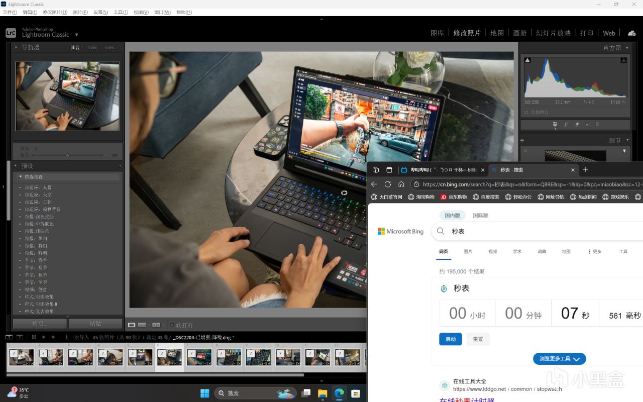Select the Masking tool in Lightroom

pyautogui.click(x=598, y=124)
